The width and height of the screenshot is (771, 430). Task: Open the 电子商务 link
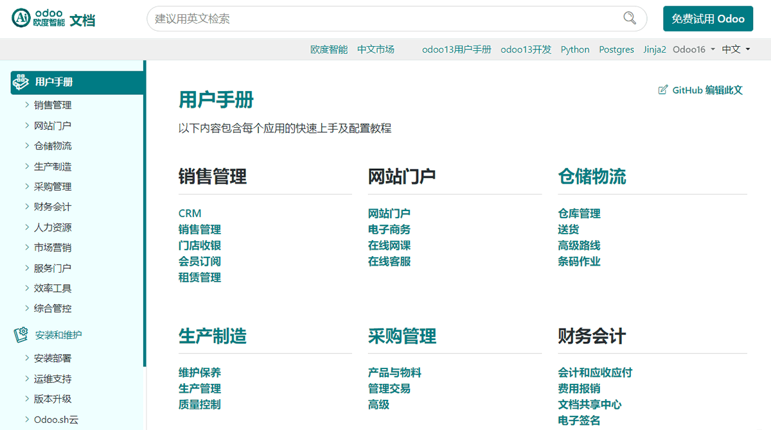[x=389, y=229]
